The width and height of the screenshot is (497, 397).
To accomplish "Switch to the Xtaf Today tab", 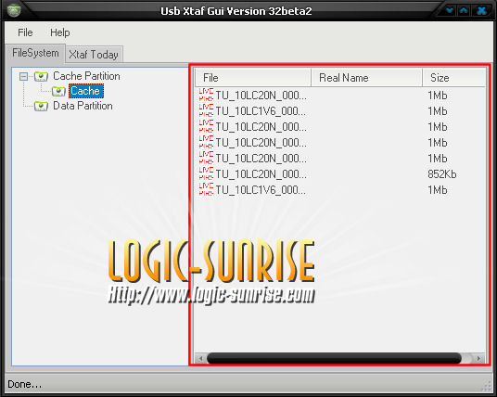I will [94, 54].
